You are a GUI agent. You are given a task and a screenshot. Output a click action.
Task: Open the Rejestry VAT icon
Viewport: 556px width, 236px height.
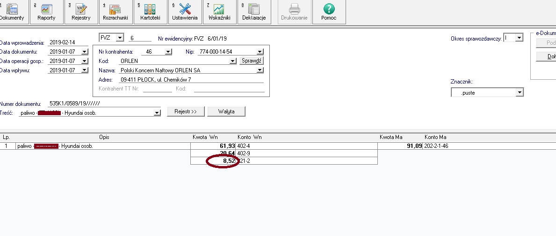click(81, 8)
